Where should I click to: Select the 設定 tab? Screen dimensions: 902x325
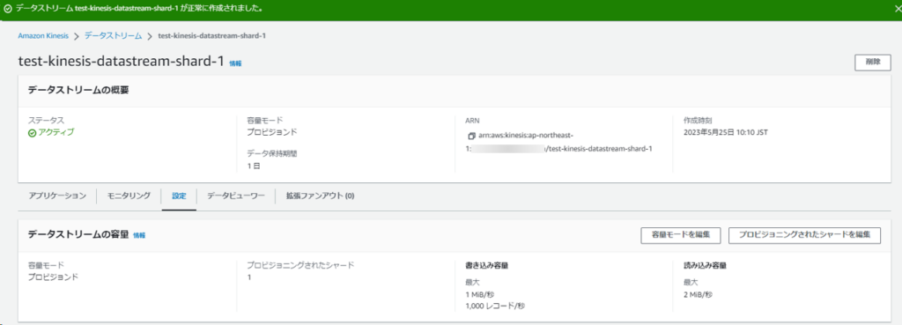(179, 196)
